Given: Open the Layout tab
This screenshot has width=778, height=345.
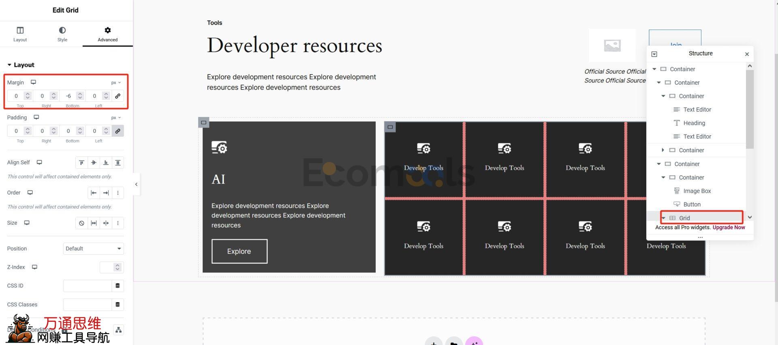Looking at the screenshot, I should point(20,34).
